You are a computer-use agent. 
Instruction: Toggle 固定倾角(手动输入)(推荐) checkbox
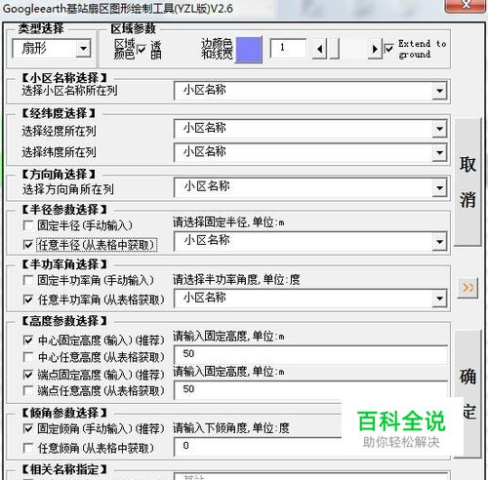pyautogui.click(x=28, y=428)
